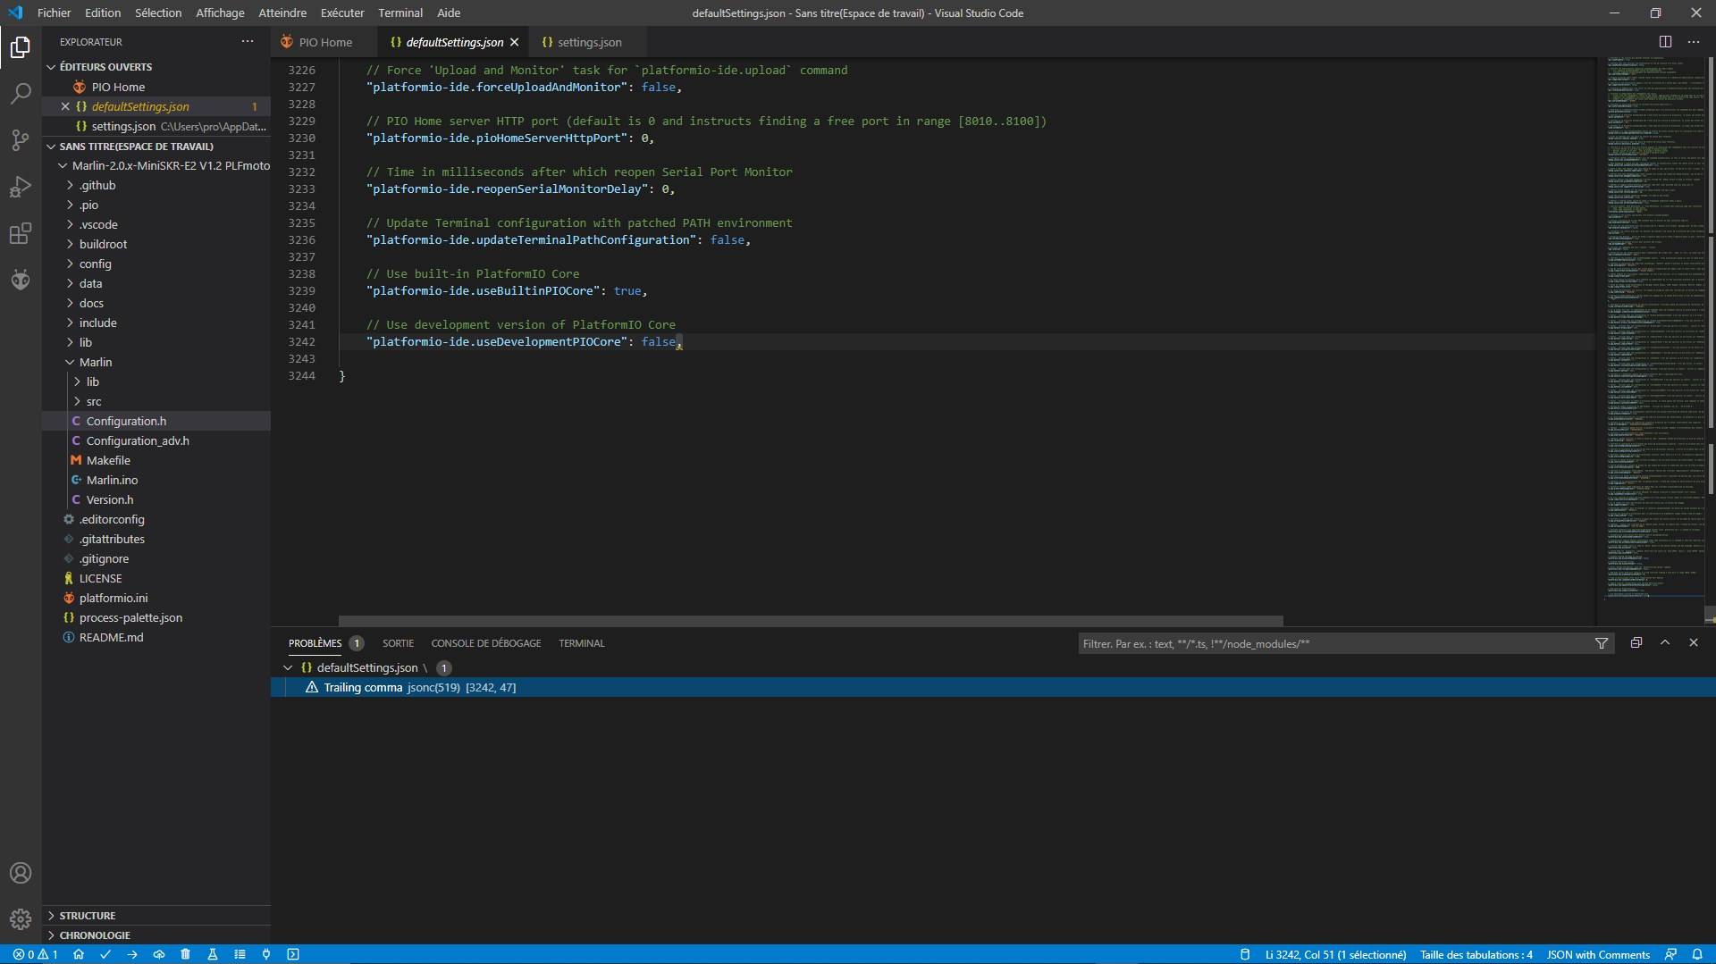
Task: Click the PlatformIO Build checkmark in status bar
Action: coord(105,954)
